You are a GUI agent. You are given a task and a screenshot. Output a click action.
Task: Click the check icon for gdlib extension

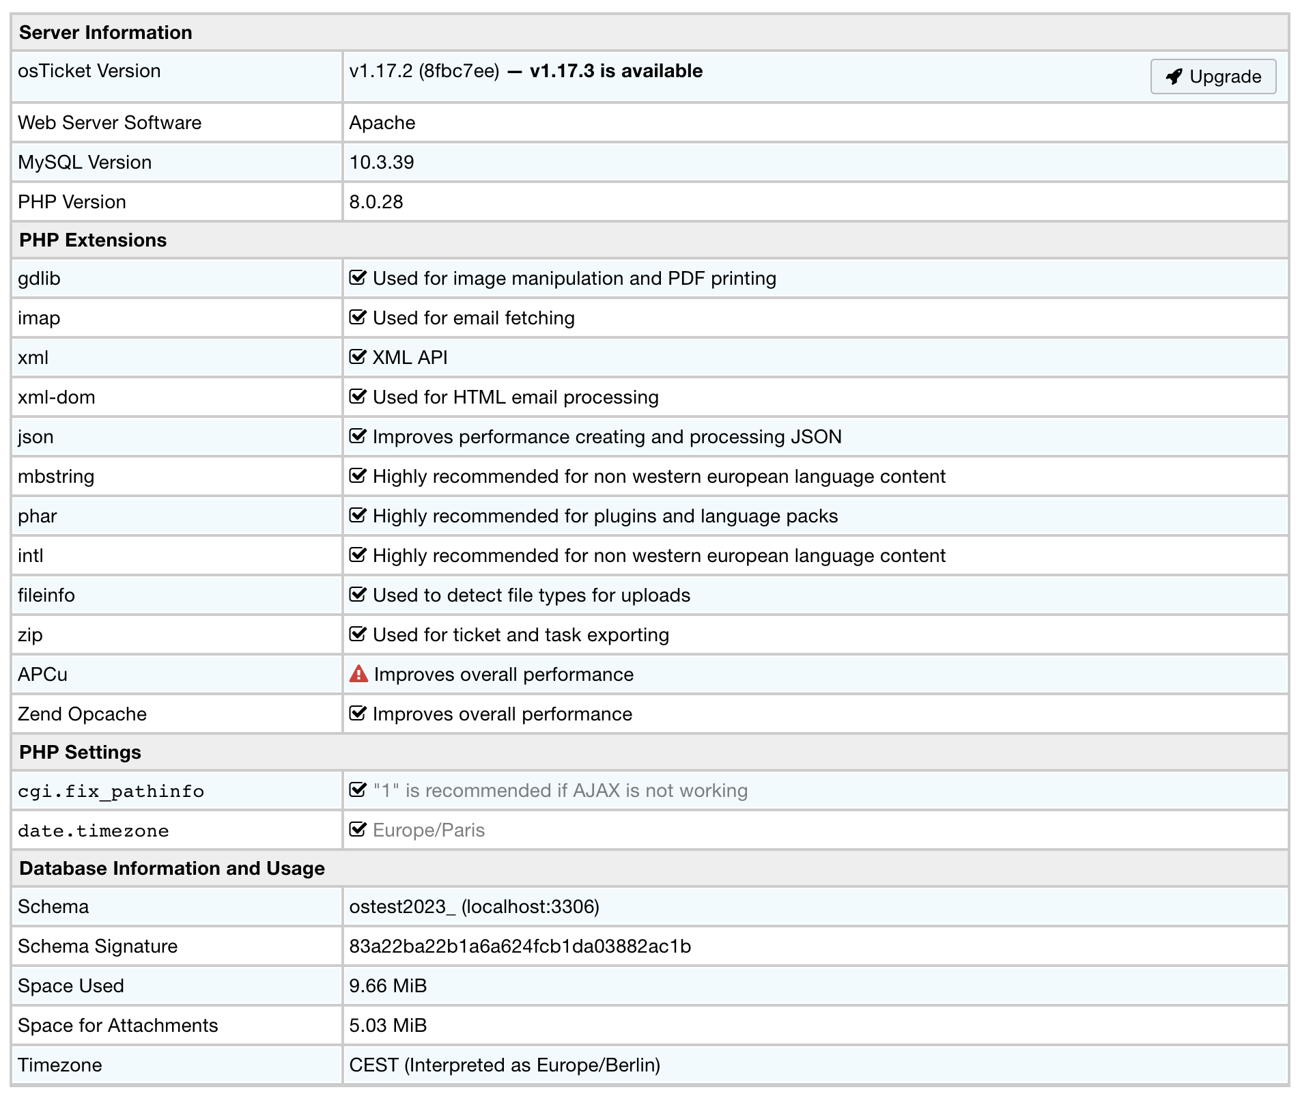click(358, 278)
